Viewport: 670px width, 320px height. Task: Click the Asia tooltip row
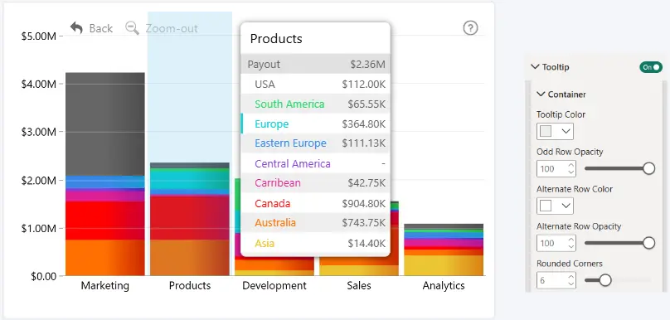coord(315,243)
